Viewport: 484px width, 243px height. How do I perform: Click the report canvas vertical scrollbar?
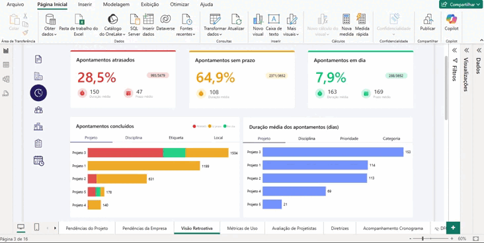coord(446,88)
